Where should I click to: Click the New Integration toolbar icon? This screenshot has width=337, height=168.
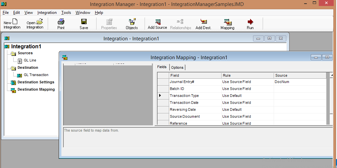(15, 21)
